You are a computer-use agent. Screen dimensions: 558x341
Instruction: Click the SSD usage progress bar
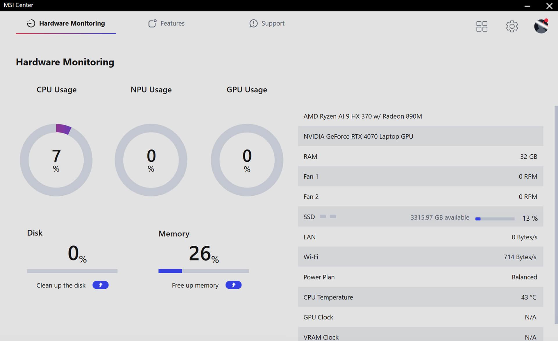(x=495, y=219)
